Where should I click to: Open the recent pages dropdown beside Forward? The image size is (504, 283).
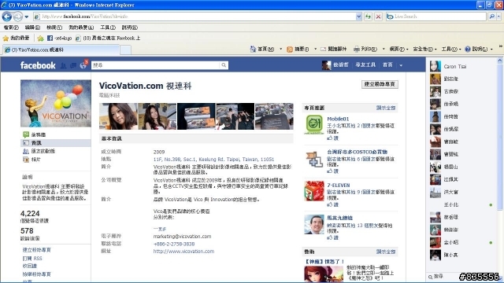tap(27, 17)
